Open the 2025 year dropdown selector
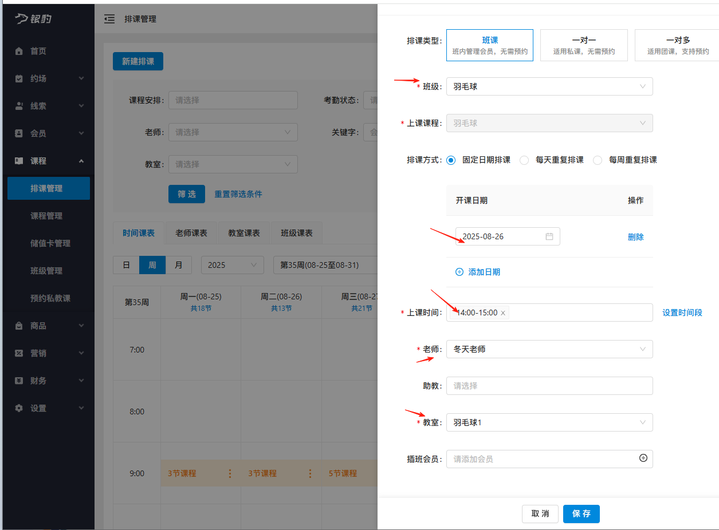The width and height of the screenshot is (719, 530). click(x=232, y=264)
